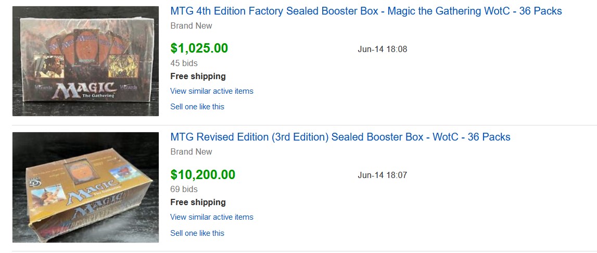Image resolution: width=597 pixels, height=253 pixels.
Task: Open the MTG Revised Edition booster box listing title
Action: click(340, 137)
